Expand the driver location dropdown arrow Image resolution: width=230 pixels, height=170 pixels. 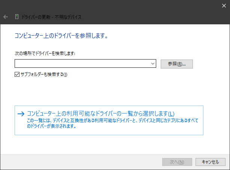coord(153,64)
